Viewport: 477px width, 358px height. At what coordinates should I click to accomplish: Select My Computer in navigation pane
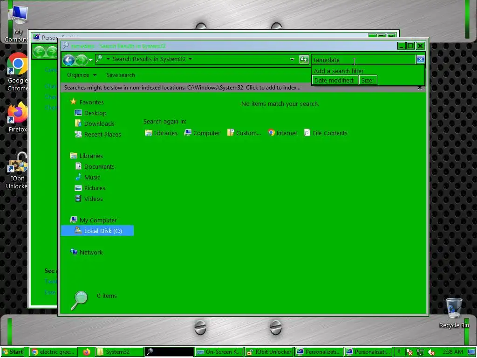(x=98, y=220)
